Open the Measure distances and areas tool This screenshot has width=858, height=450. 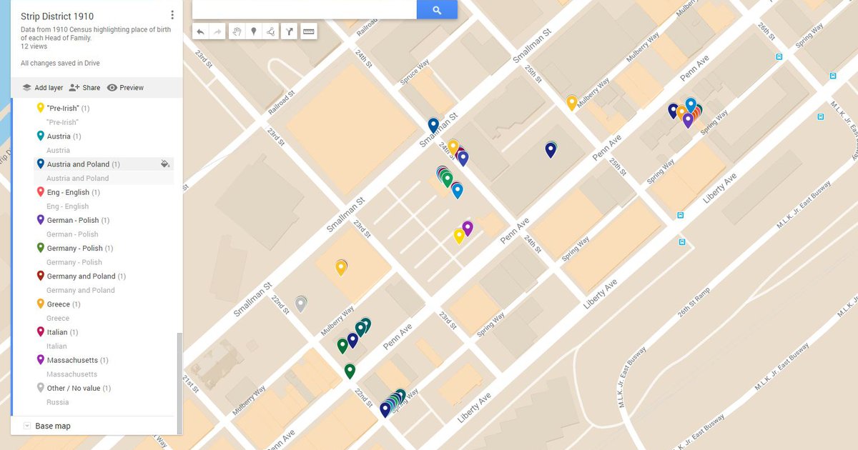pyautogui.click(x=308, y=31)
